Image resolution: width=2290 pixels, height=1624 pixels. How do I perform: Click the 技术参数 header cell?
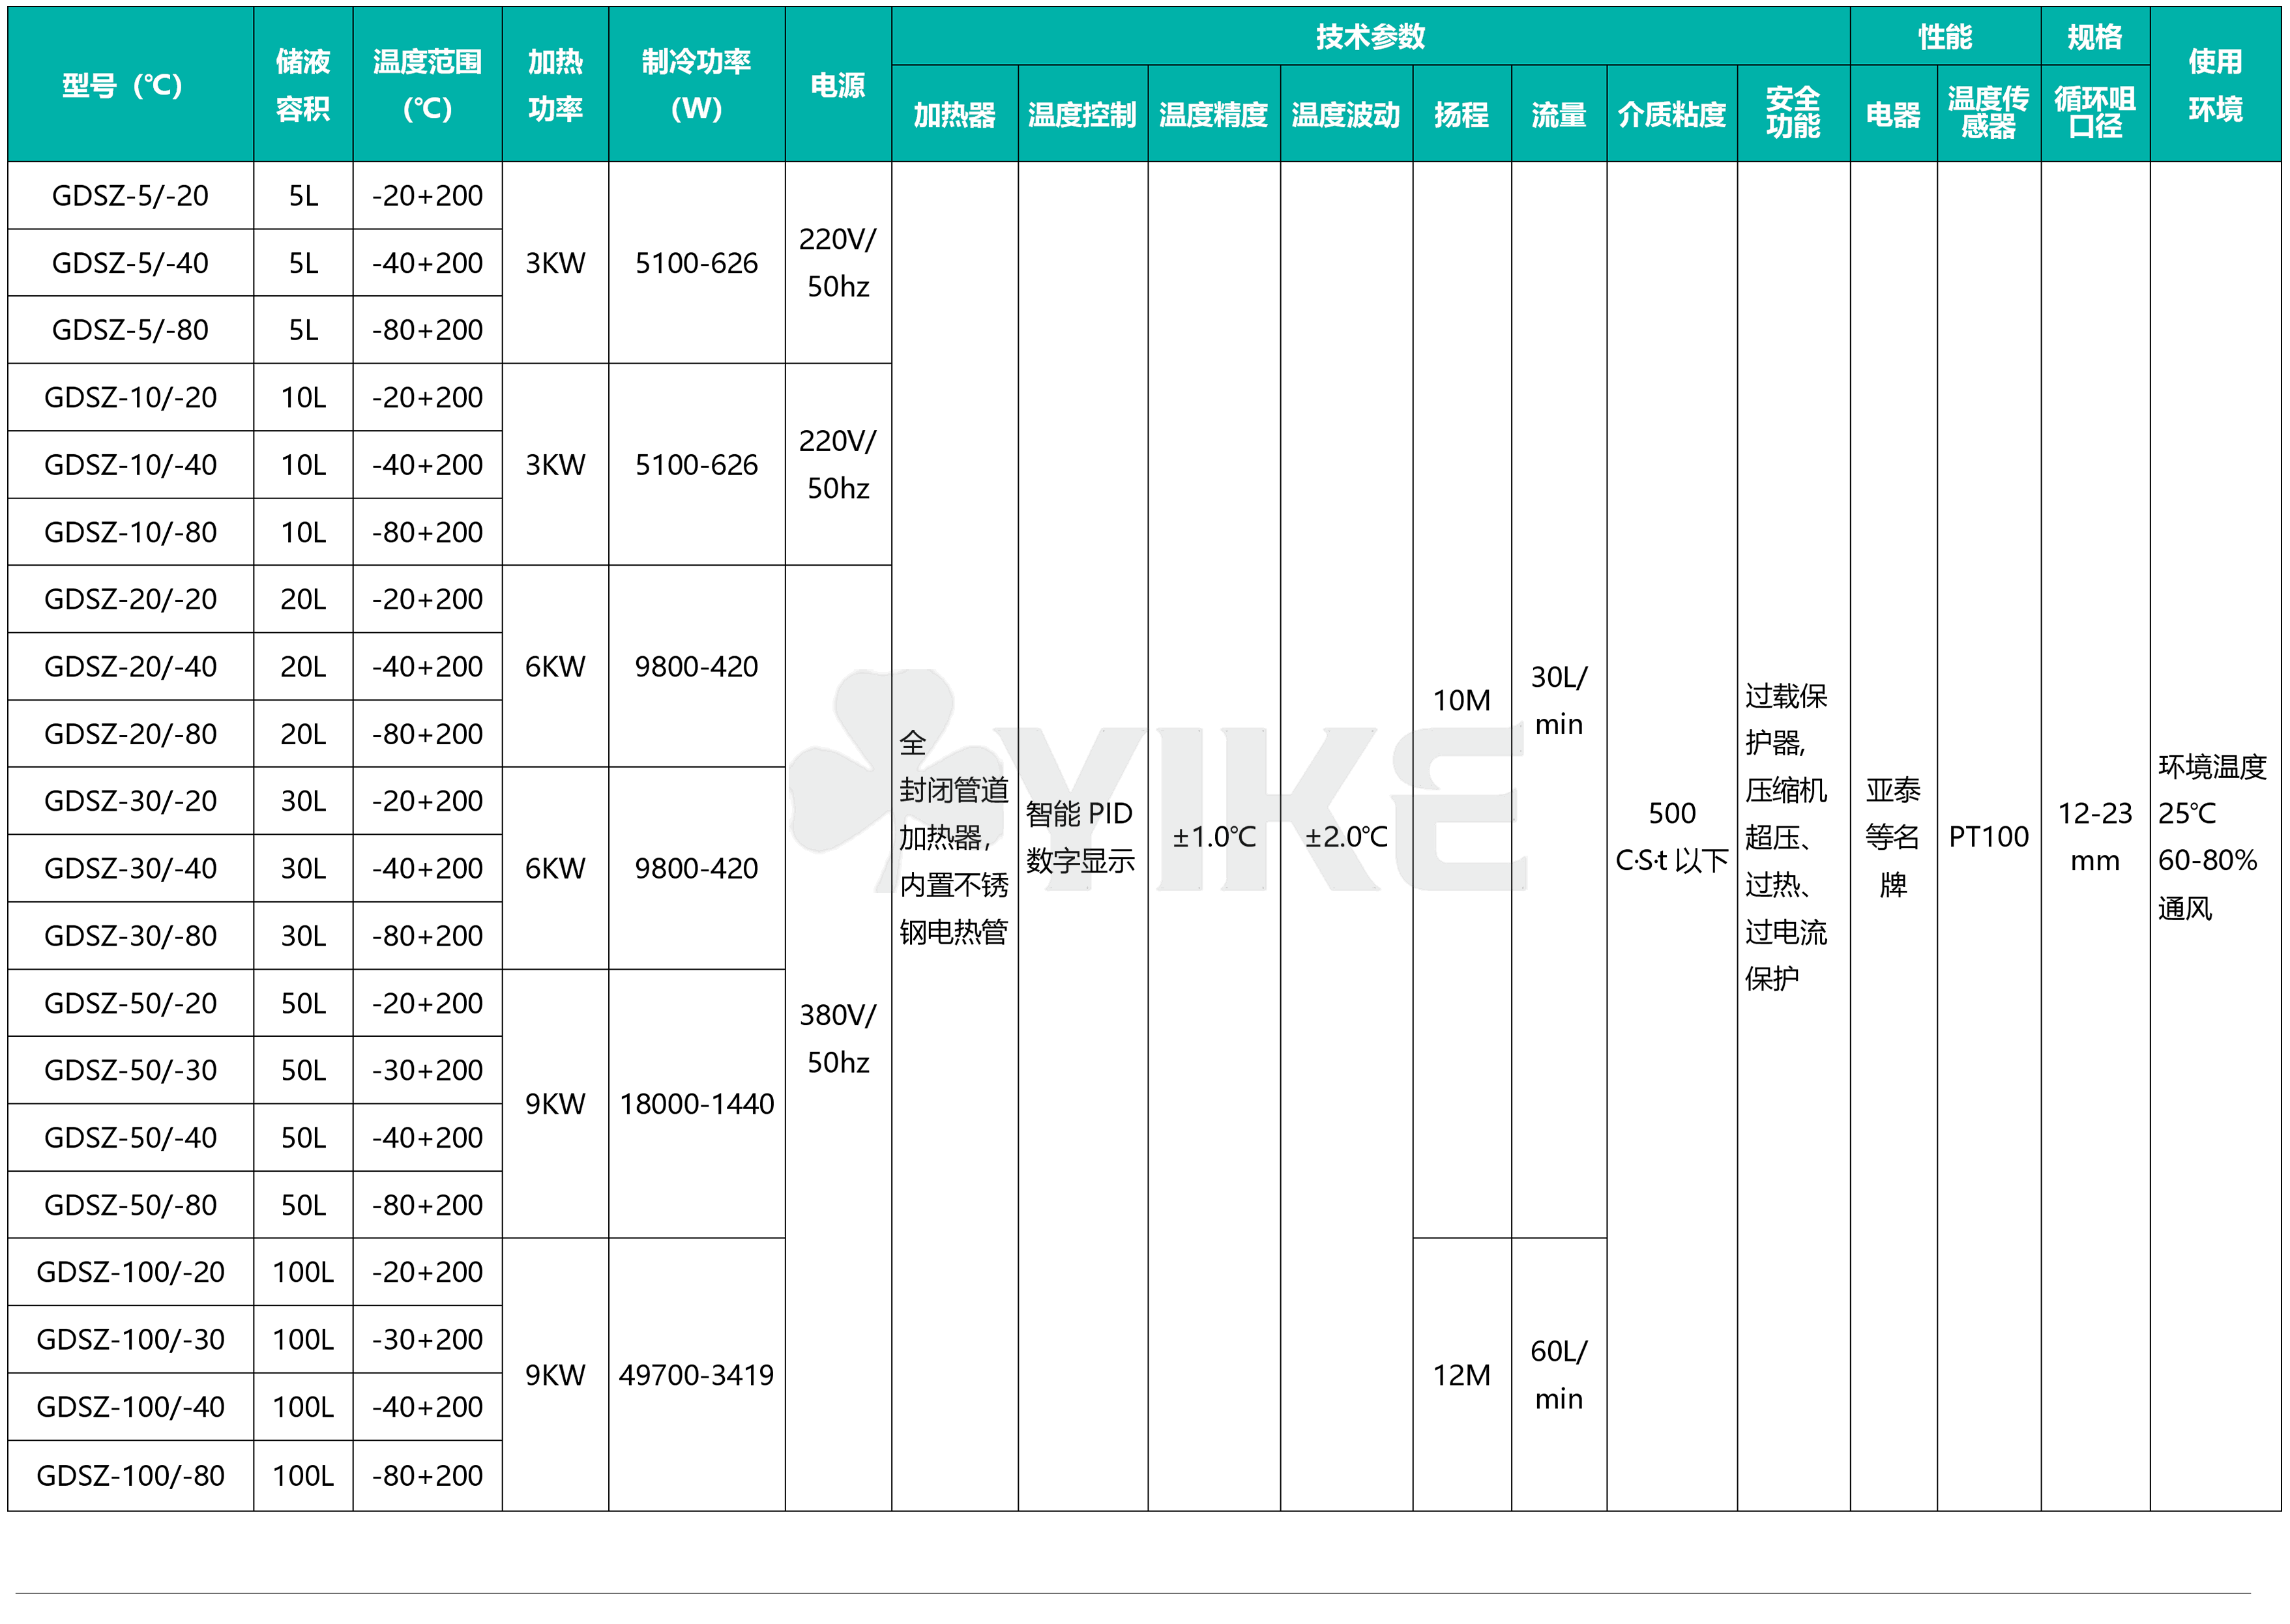point(1370,37)
